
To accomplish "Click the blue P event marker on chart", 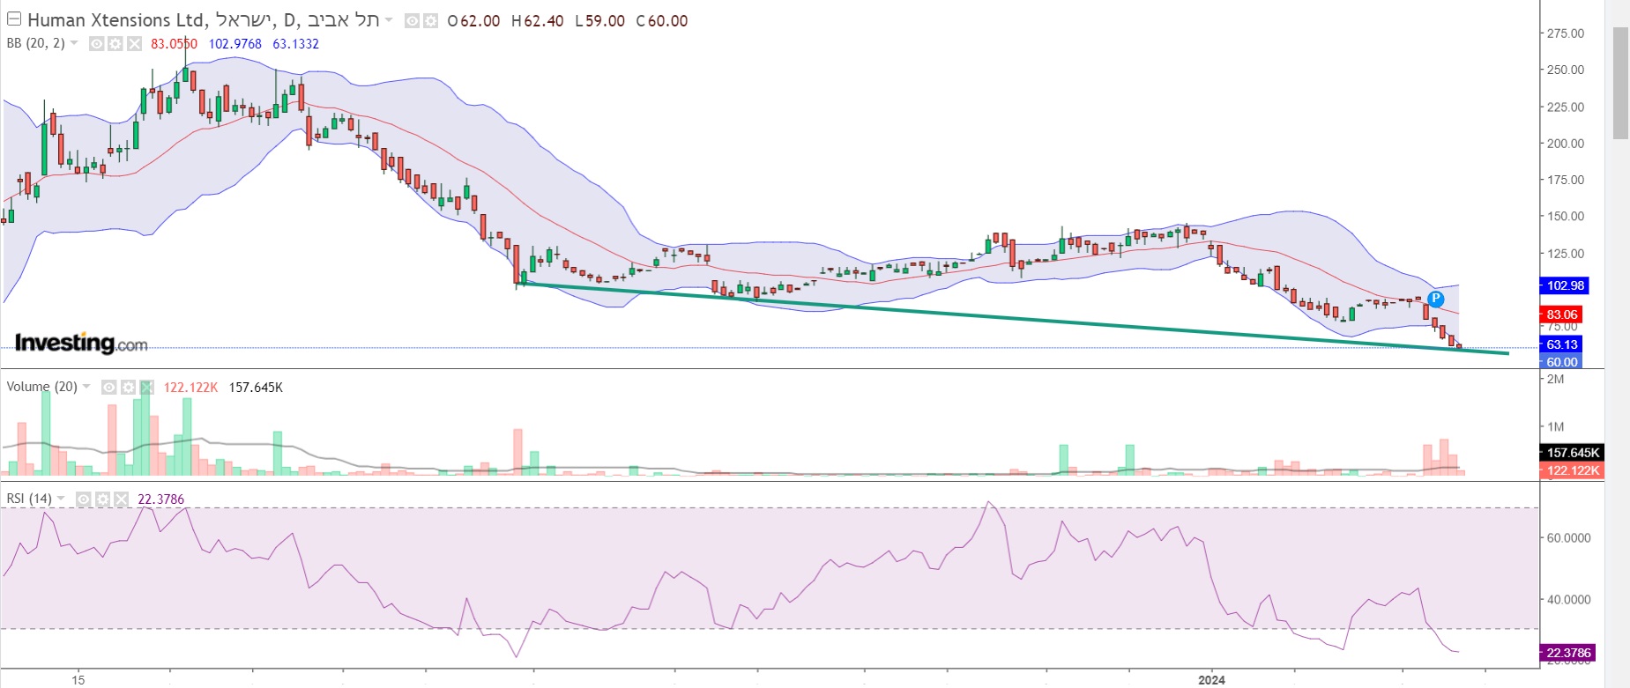I will point(1435,299).
